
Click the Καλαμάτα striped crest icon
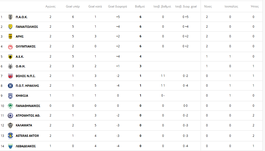pyautogui.click(x=10, y=125)
